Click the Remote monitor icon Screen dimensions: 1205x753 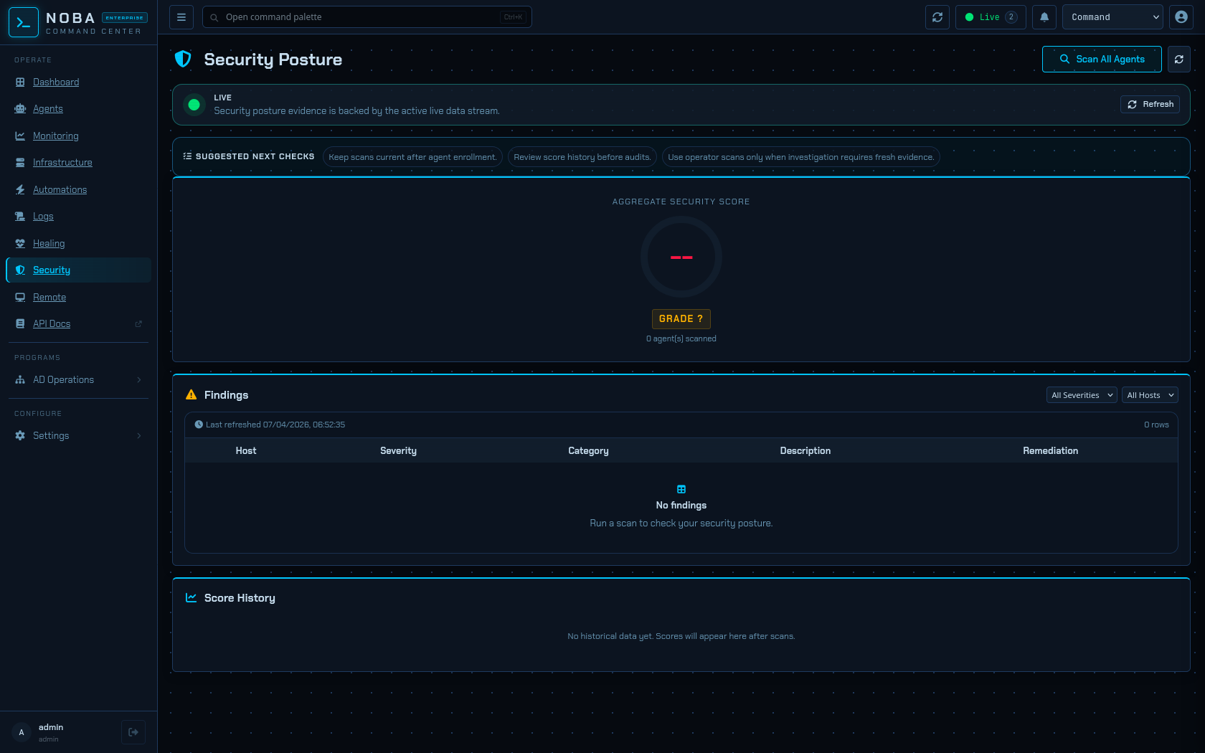click(x=20, y=298)
